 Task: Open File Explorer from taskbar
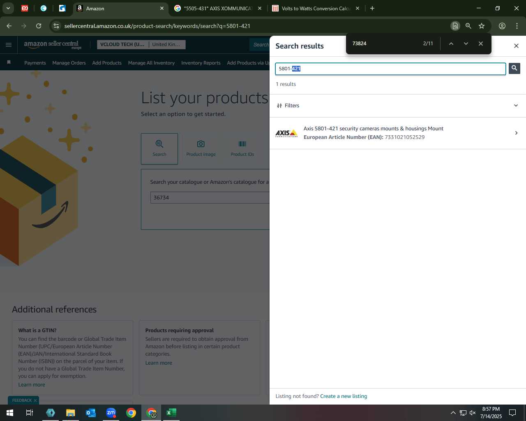click(x=71, y=413)
